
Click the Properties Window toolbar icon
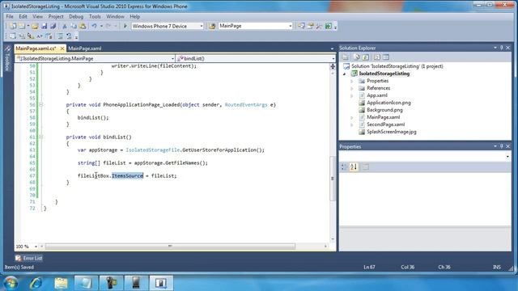coord(310,26)
